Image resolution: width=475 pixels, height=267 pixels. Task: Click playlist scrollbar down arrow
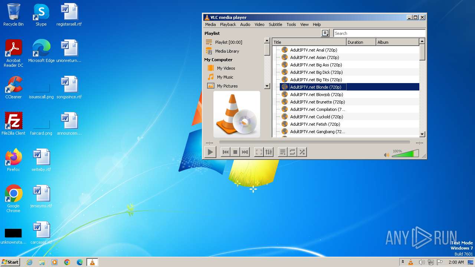[422, 134]
